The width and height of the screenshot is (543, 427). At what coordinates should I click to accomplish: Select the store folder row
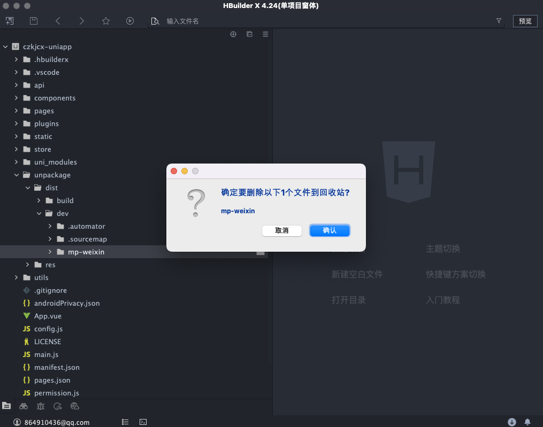pyautogui.click(x=134, y=149)
